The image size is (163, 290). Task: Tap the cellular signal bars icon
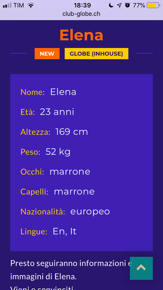coord(7,5)
